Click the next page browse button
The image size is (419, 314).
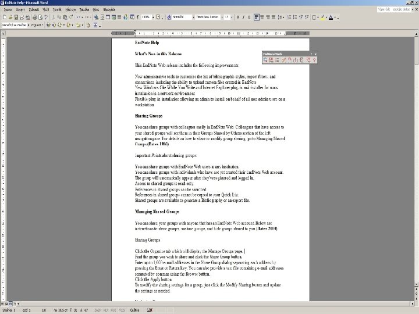pos(416,298)
